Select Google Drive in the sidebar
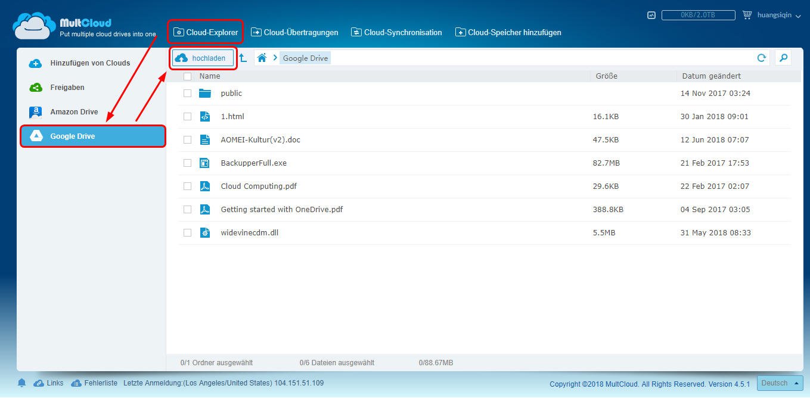The width and height of the screenshot is (810, 398). (92, 136)
